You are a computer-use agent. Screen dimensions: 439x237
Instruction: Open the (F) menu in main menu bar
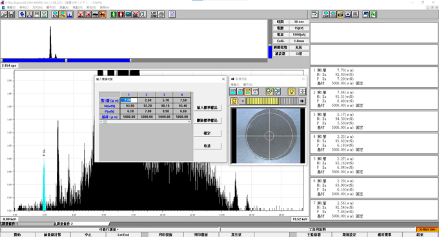pyautogui.click(x=11, y=7)
